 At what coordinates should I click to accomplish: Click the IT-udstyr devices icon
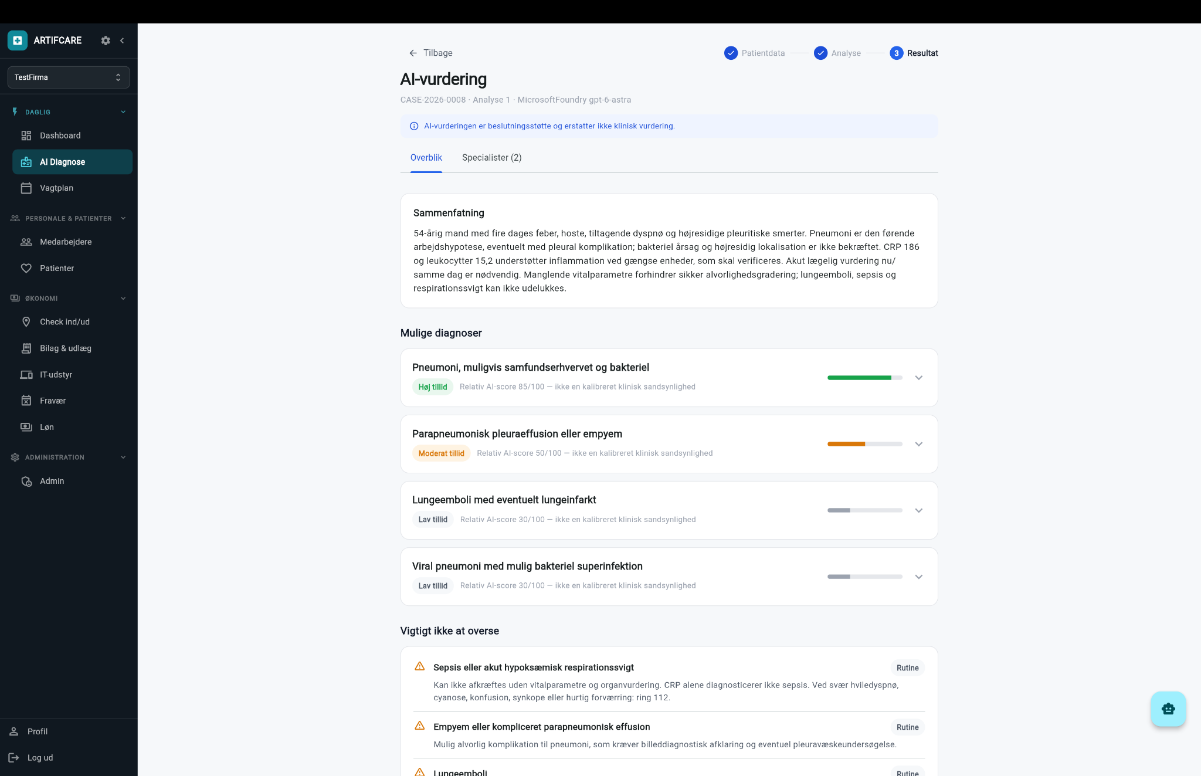[x=26, y=375]
